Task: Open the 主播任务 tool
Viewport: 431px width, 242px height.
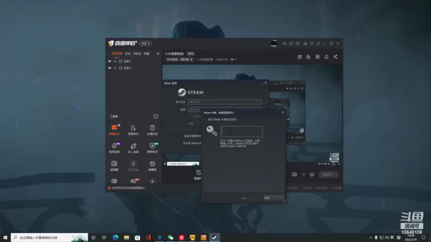Action: [152, 130]
